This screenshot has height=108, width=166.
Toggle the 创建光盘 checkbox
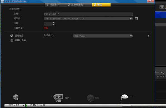point(12,36)
